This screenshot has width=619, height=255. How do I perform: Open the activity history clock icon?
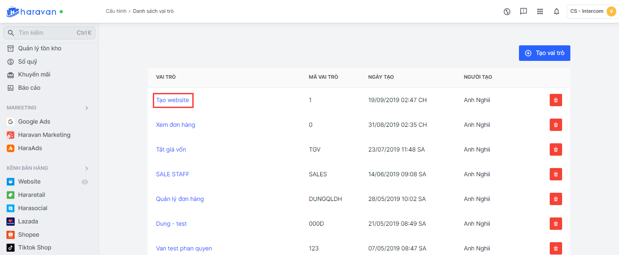coord(507,11)
